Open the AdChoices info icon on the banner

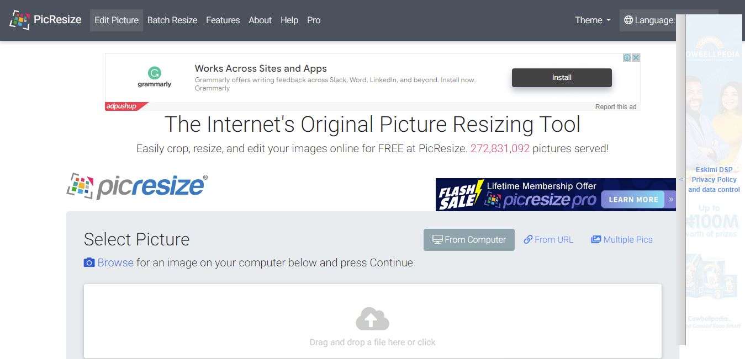[x=628, y=57]
